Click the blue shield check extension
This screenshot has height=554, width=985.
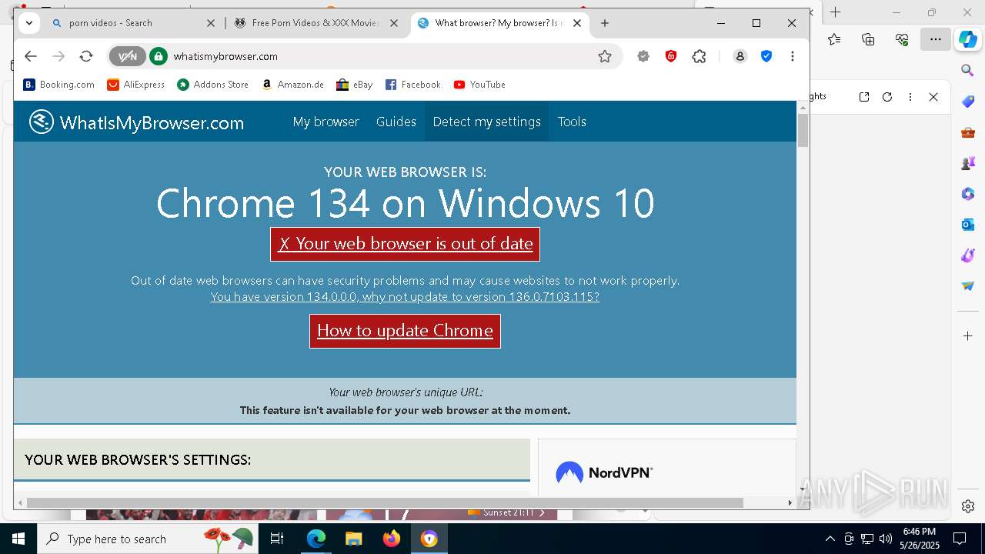tap(766, 56)
